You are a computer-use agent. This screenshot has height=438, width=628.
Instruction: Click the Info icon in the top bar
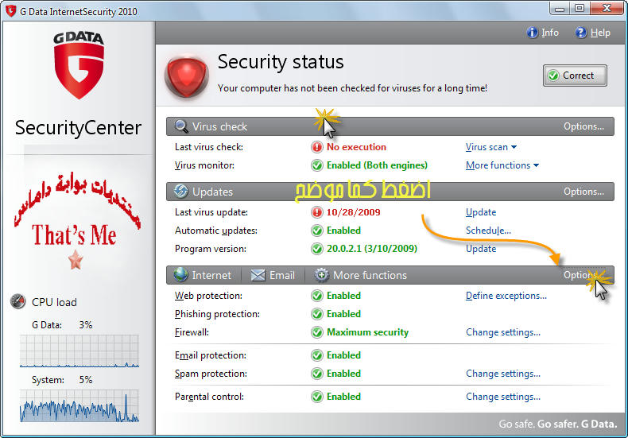532,33
